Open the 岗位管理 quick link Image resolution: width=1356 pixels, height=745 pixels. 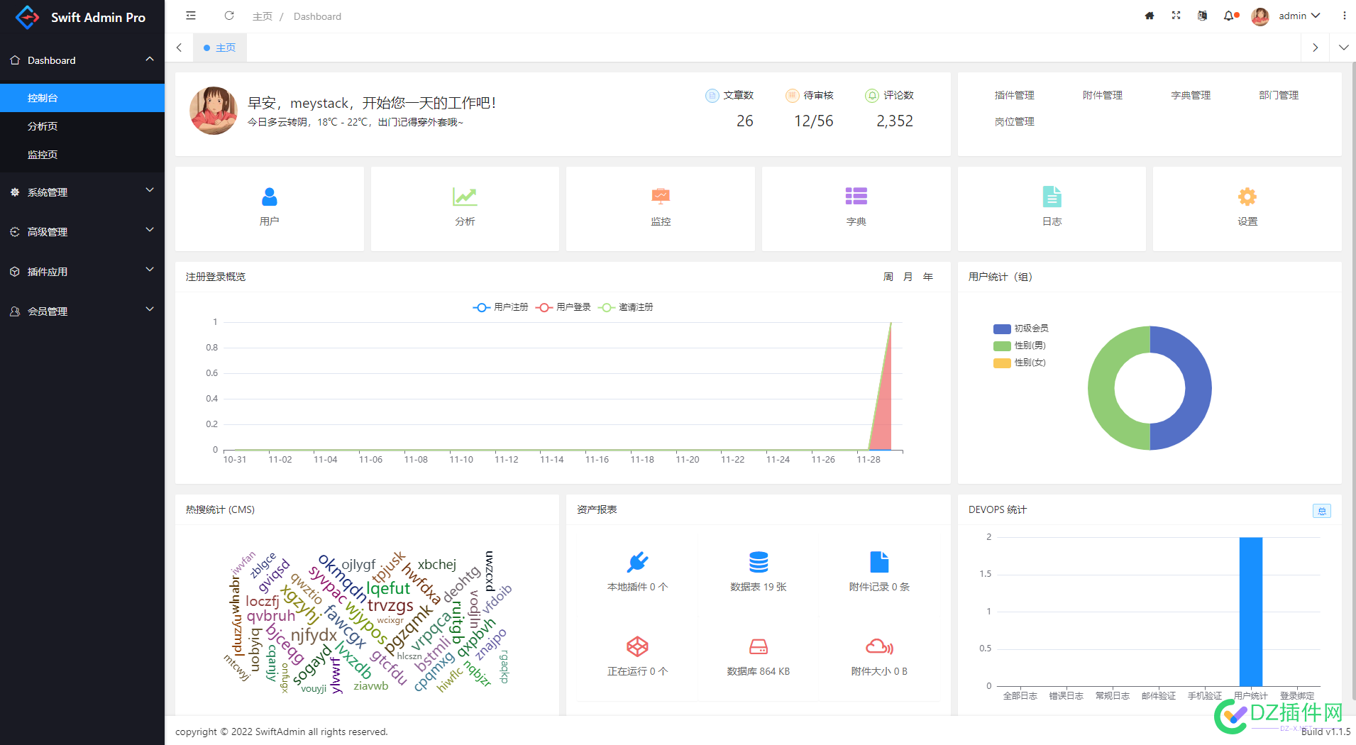click(x=1014, y=121)
